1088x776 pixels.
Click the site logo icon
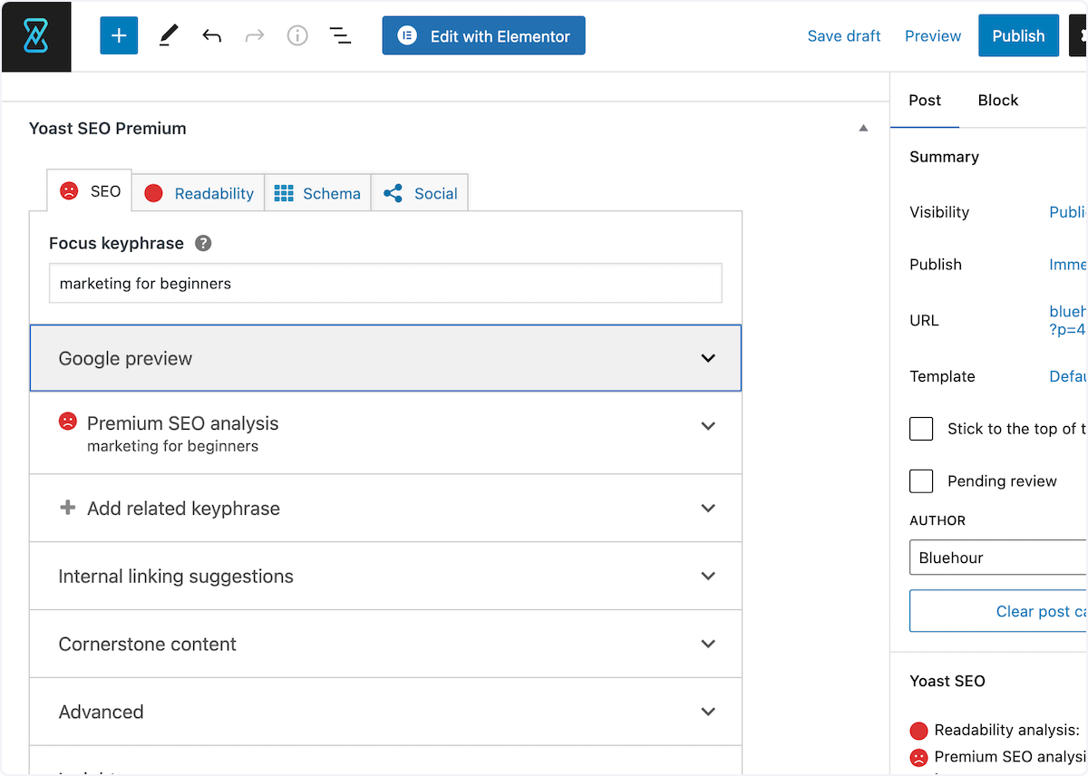[x=36, y=36]
